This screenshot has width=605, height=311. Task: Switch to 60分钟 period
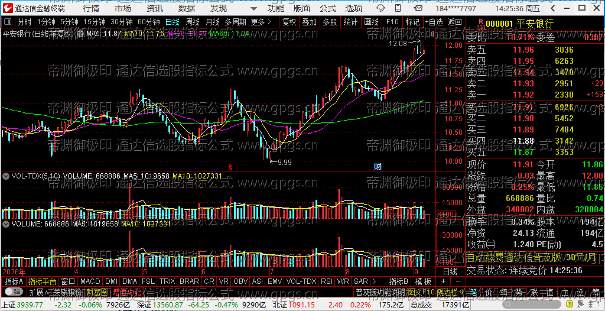pos(148,22)
